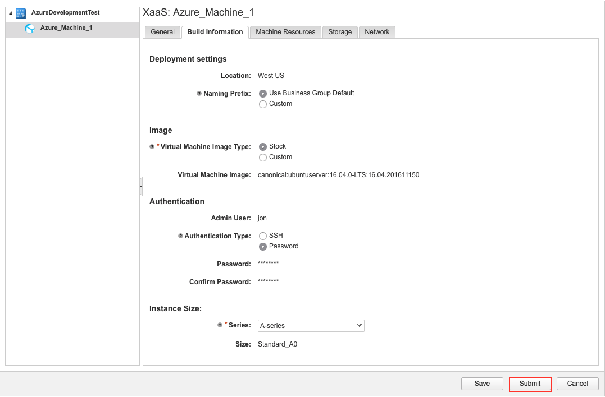Select AzureDevelopmentTest tree label
The width and height of the screenshot is (605, 397).
click(66, 13)
